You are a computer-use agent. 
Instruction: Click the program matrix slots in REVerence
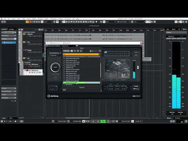[117, 54]
